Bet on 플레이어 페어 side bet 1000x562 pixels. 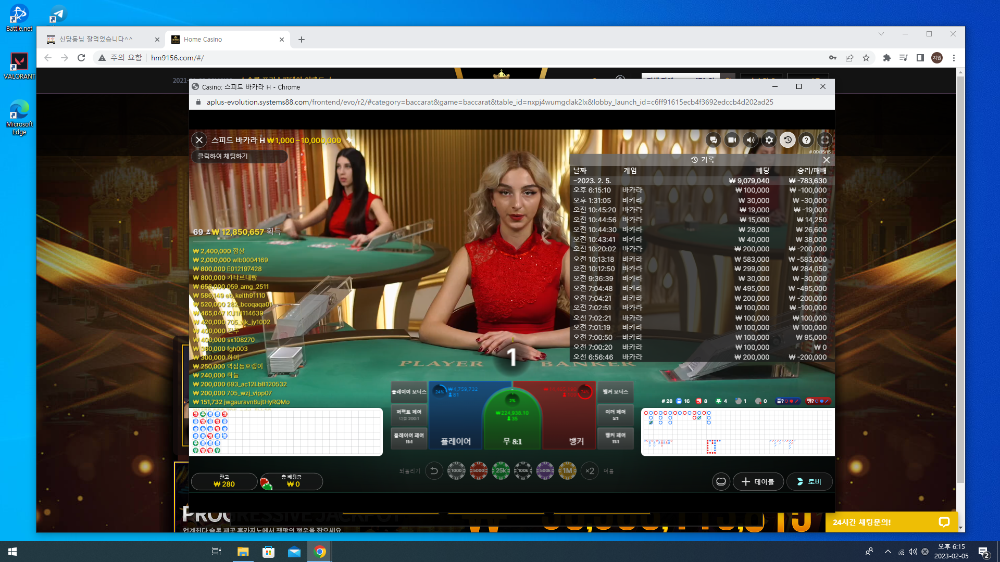pyautogui.click(x=409, y=438)
